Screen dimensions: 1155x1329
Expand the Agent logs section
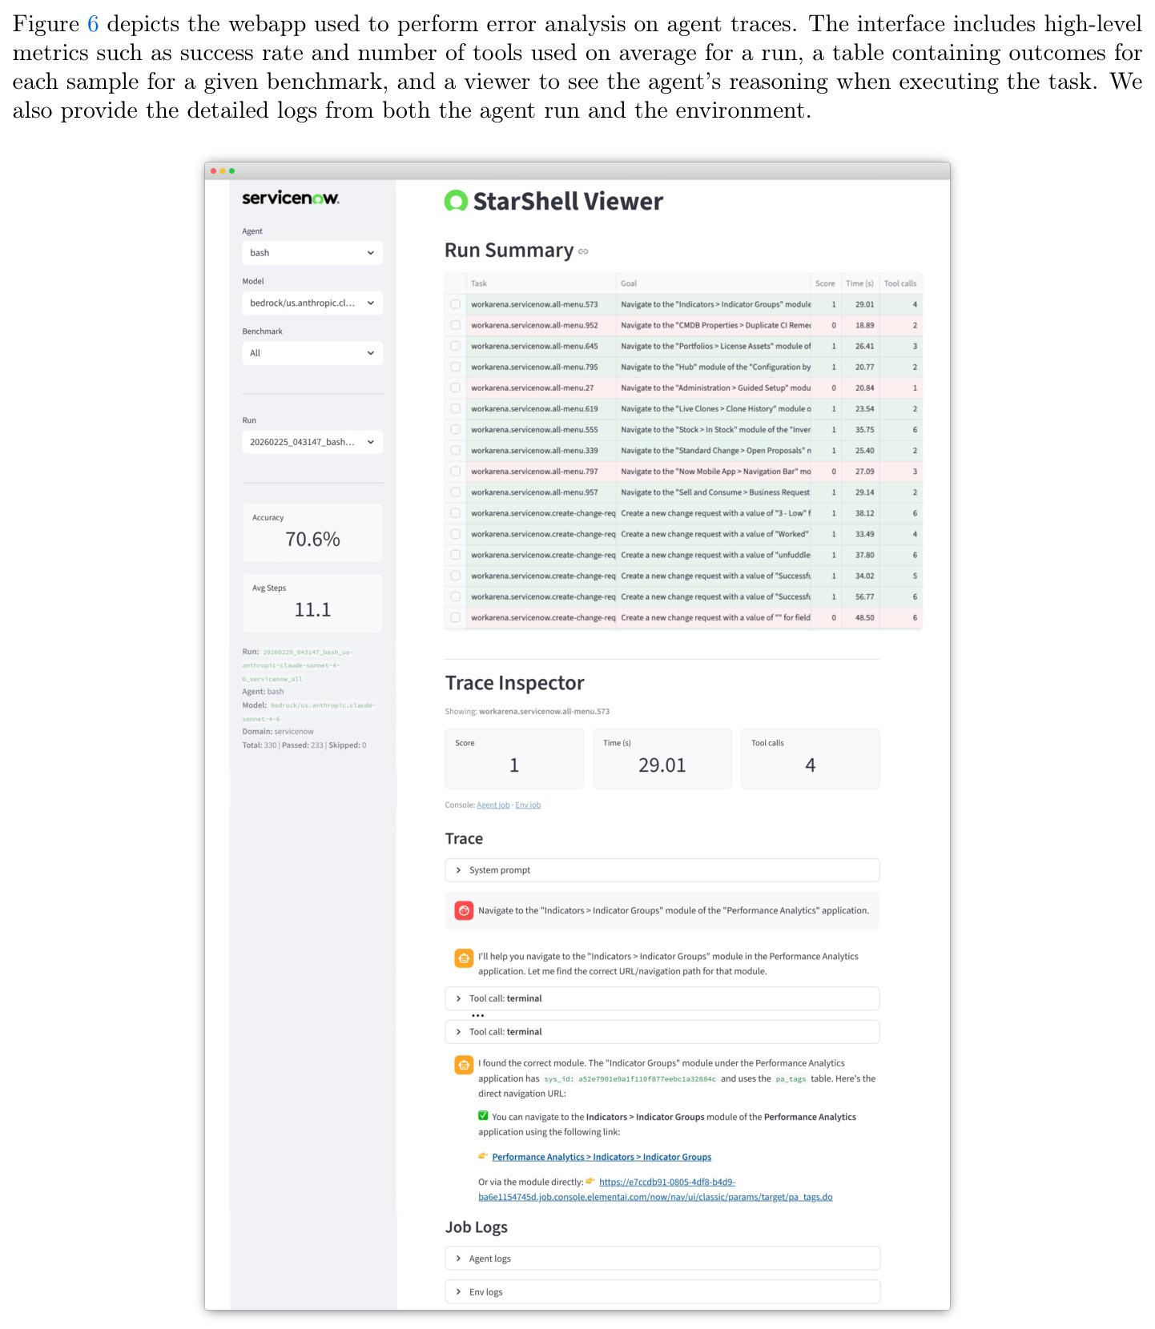pyautogui.click(x=662, y=1259)
